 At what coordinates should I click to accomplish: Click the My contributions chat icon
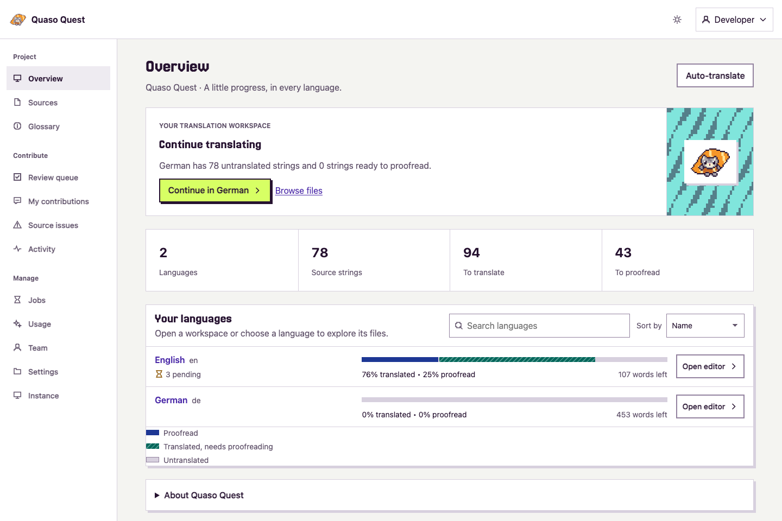click(17, 201)
